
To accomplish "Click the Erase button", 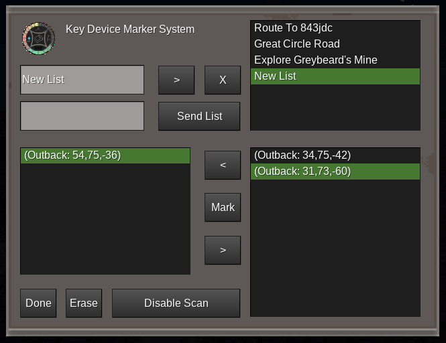I will [84, 303].
